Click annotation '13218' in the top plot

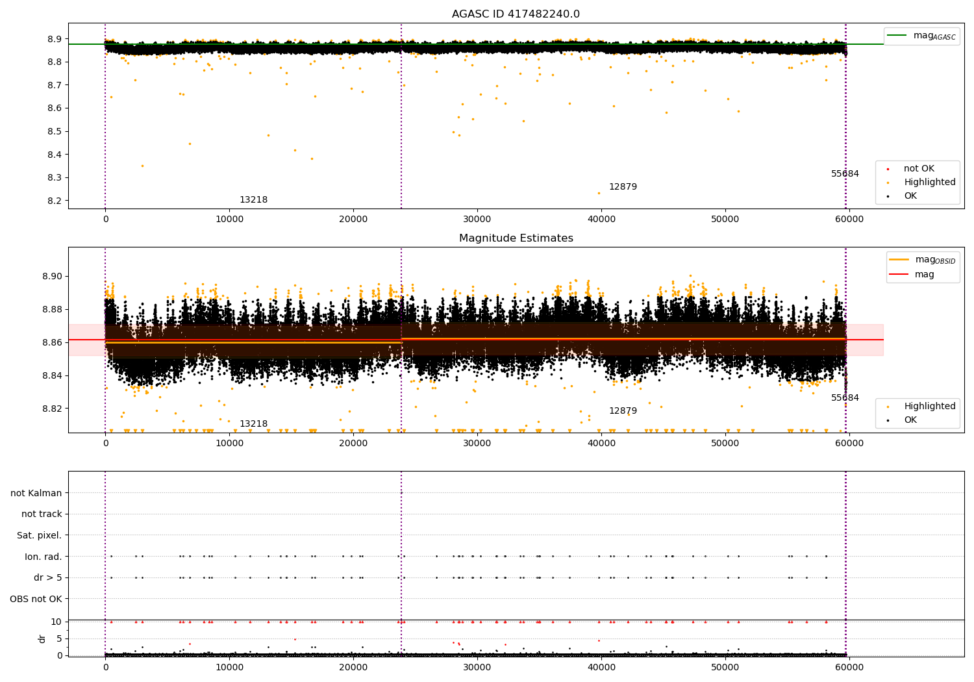(253, 200)
